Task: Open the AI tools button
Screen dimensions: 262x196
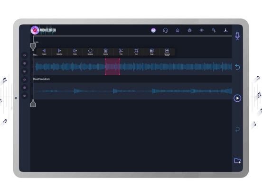Action: click(x=153, y=30)
